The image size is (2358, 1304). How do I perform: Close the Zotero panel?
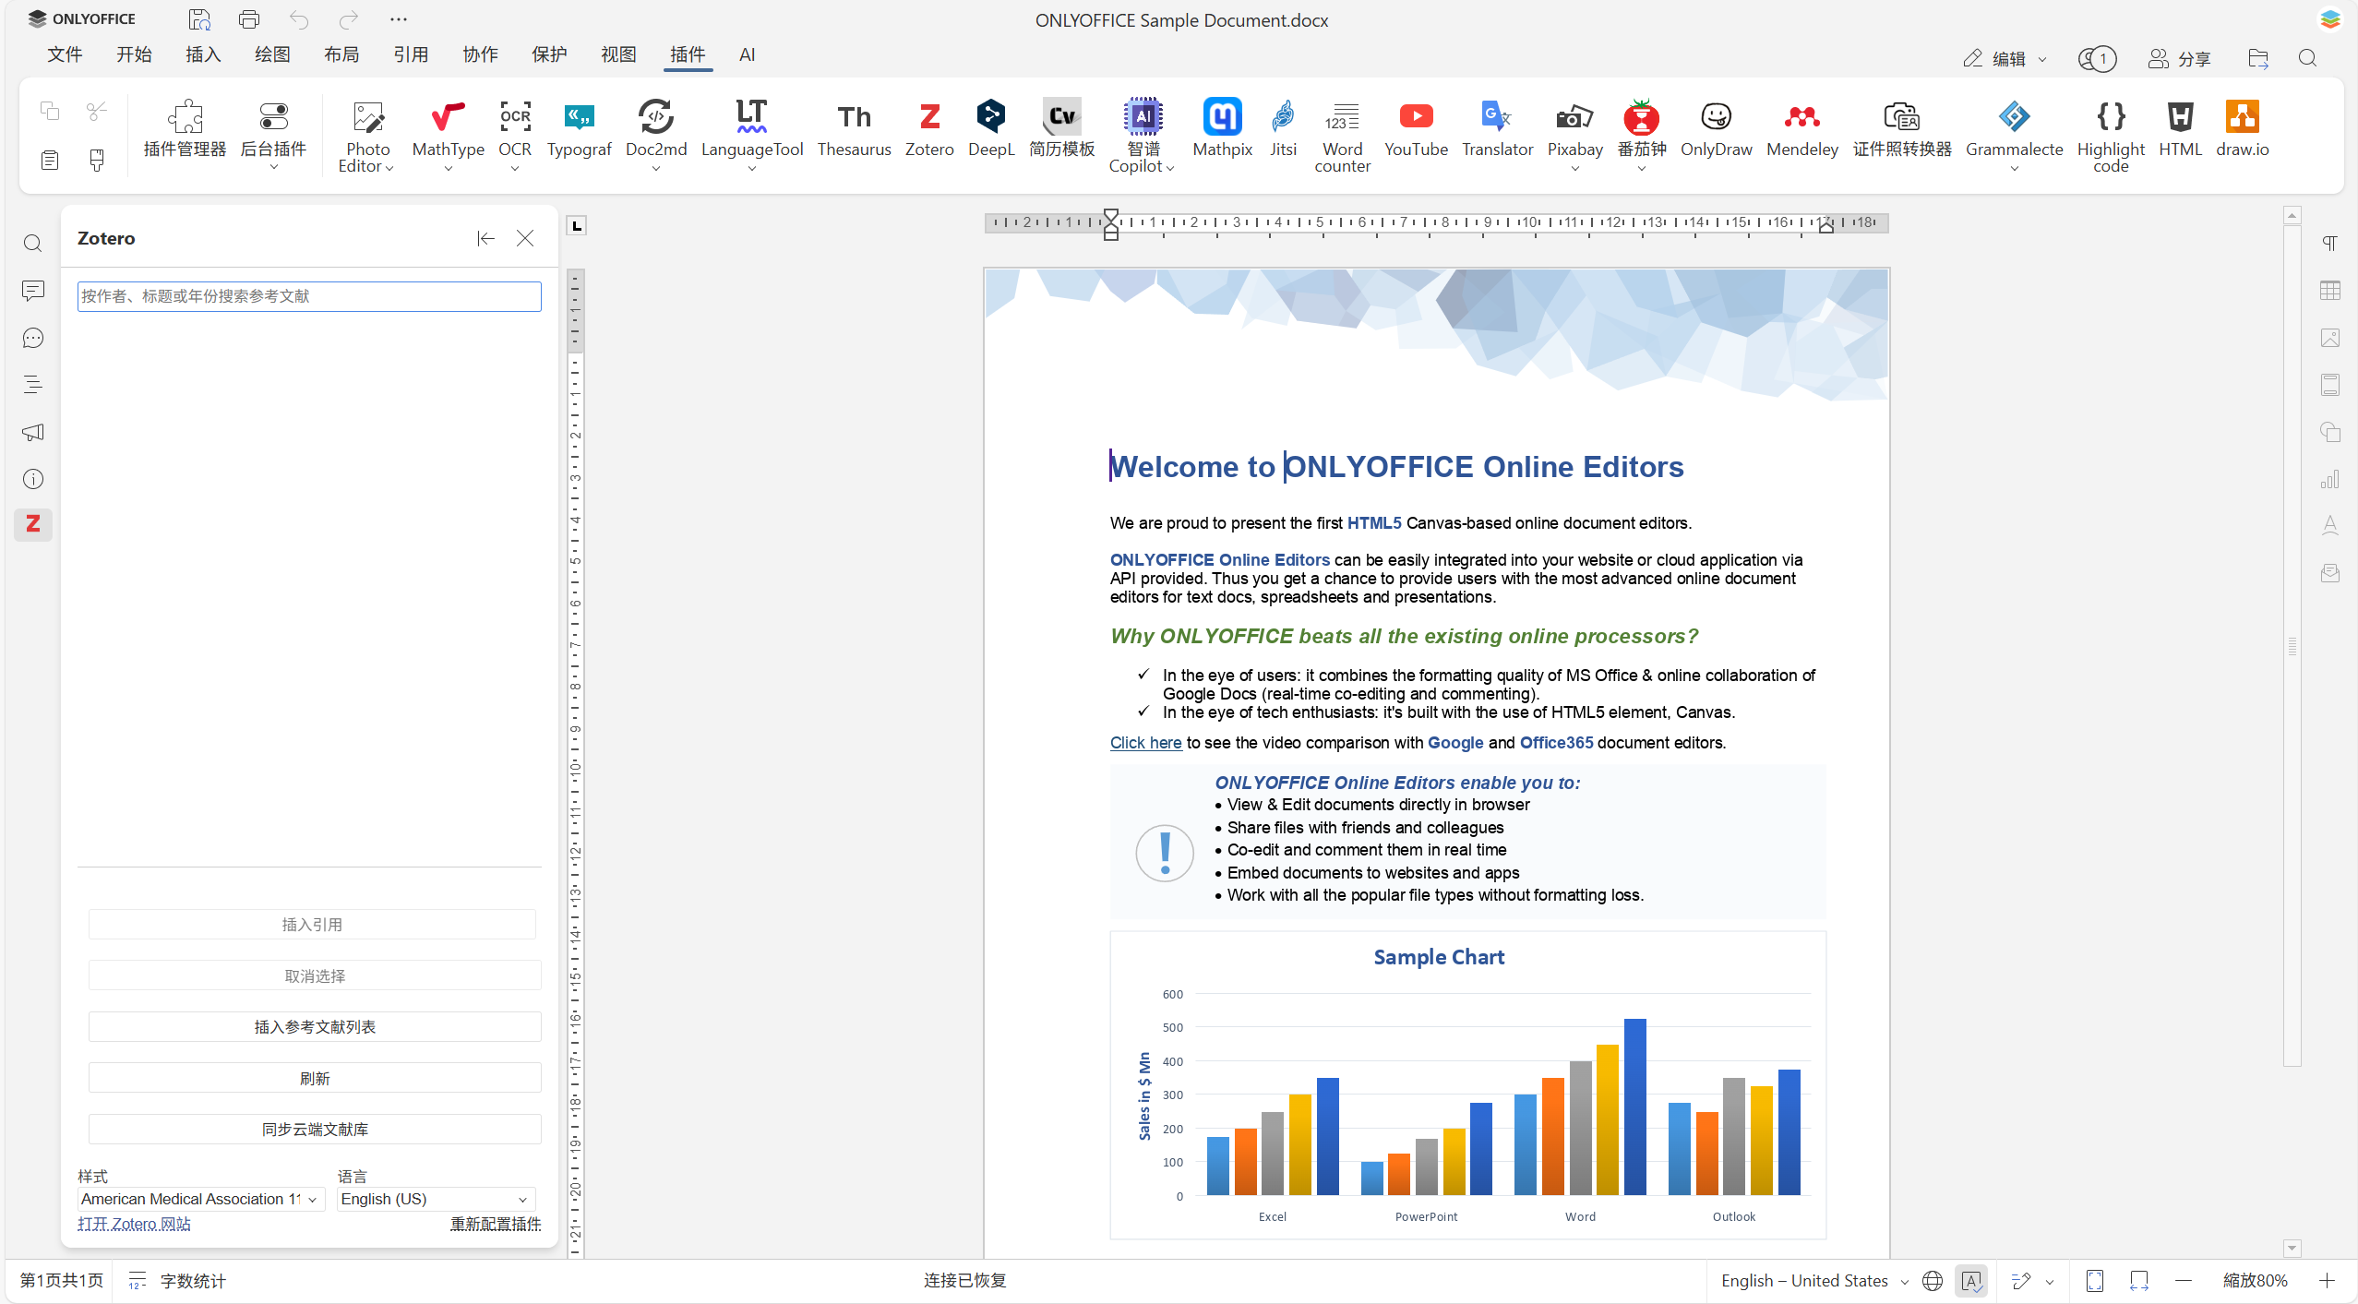point(525,238)
